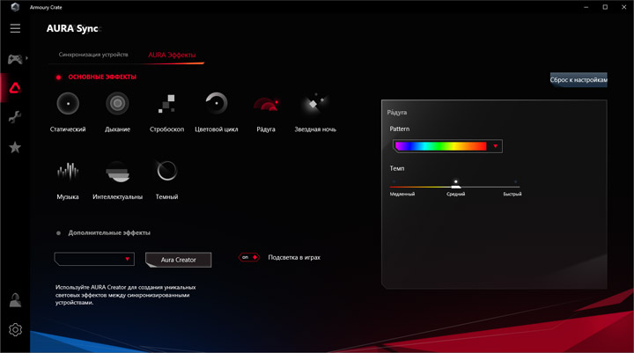The height and width of the screenshot is (353, 634).
Task: Select the Радуга rainbow effect icon
Action: [x=266, y=104]
